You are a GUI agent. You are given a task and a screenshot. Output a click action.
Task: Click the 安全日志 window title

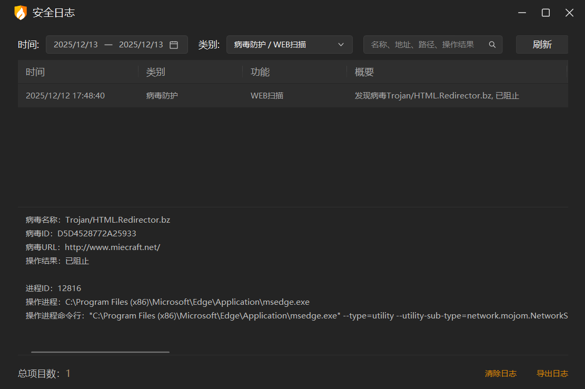[54, 13]
